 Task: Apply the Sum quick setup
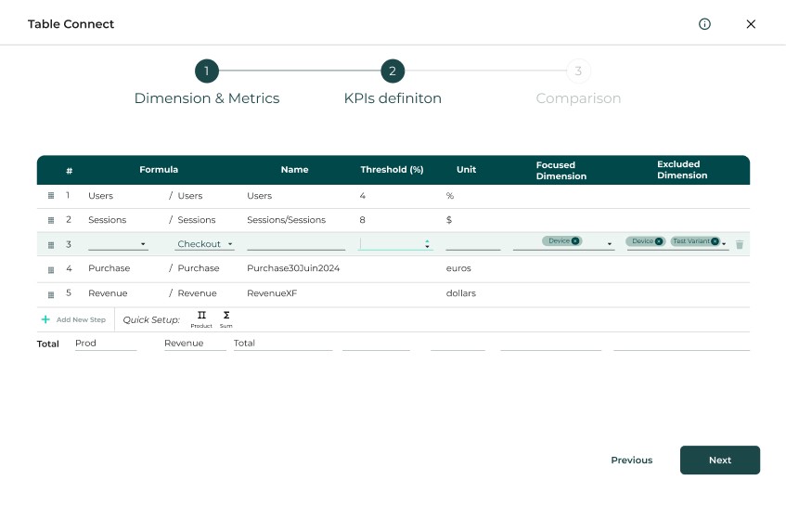(x=226, y=319)
